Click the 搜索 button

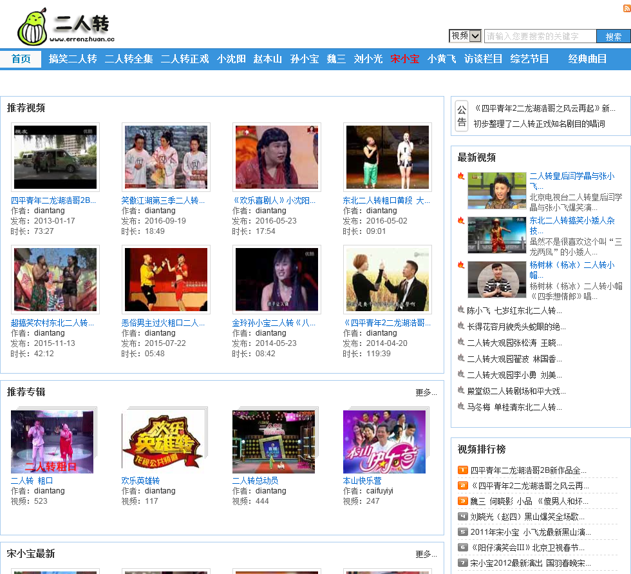(x=613, y=36)
